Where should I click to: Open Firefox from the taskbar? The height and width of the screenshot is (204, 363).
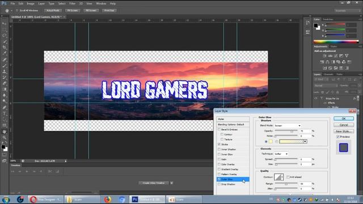pos(107,199)
